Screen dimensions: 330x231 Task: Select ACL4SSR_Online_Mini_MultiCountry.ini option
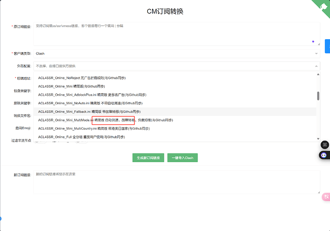[175, 128]
